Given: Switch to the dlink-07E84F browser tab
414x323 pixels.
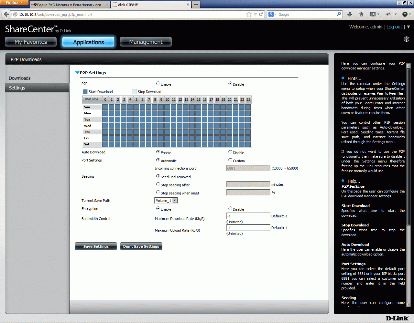Looking at the screenshot, I should coord(151,5).
